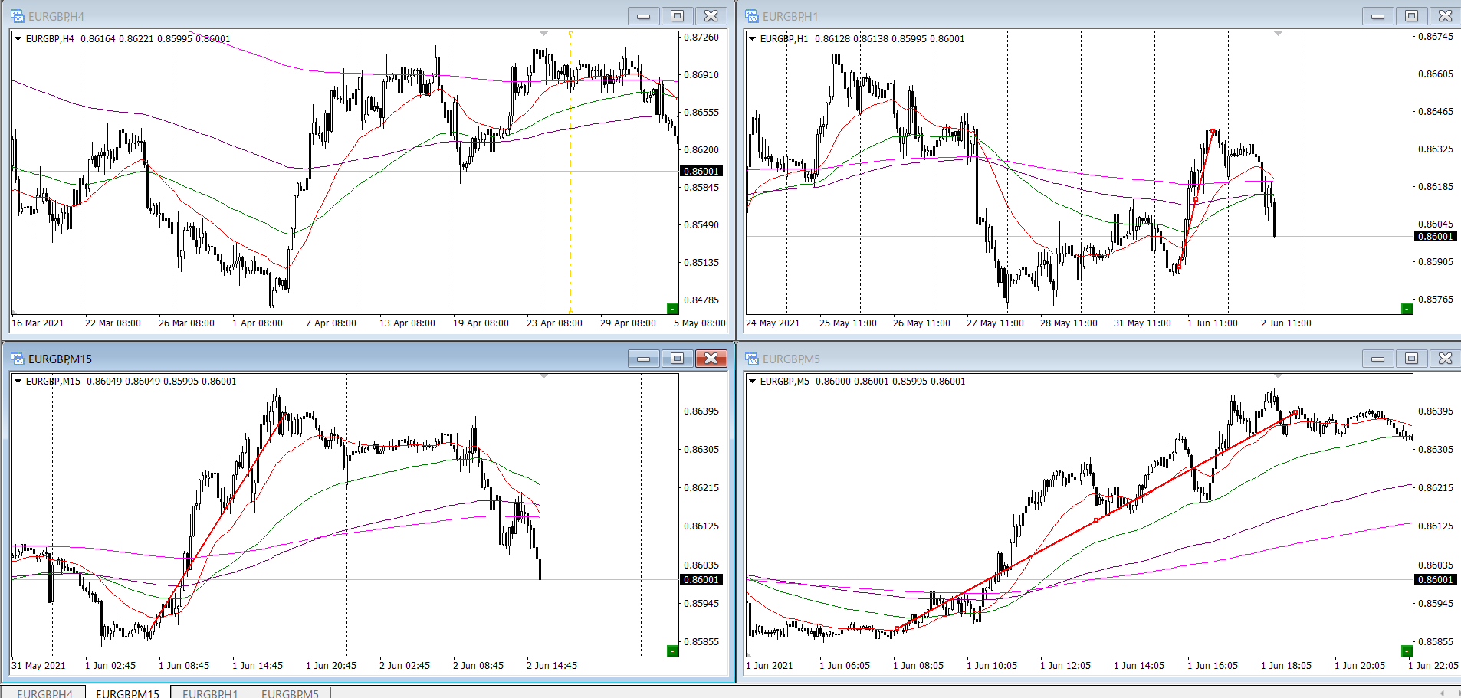Screen dimensions: 1461x698
Task: Click the 0.86215 price level in the M15 chart
Action: [x=701, y=487]
